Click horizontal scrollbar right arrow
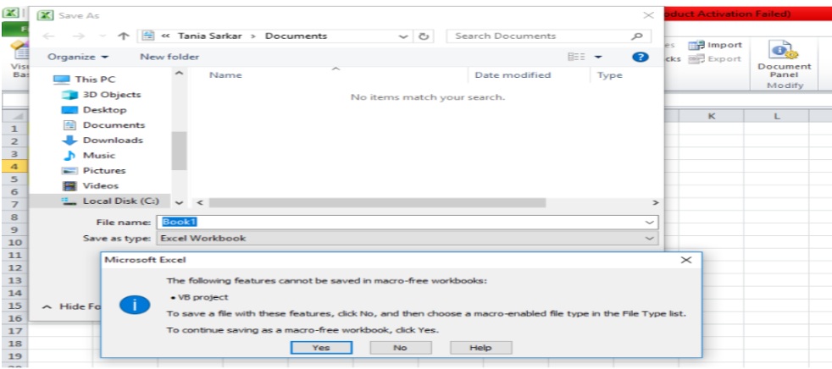This screenshot has height=369, width=832. click(x=656, y=202)
